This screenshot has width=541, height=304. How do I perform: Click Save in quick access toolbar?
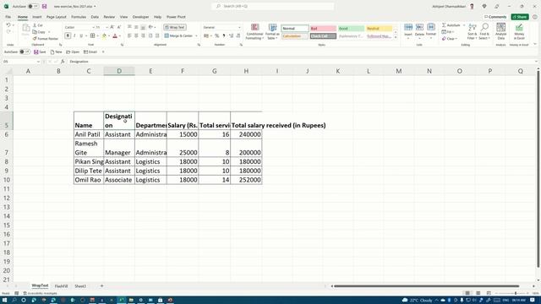pyautogui.click(x=40, y=52)
